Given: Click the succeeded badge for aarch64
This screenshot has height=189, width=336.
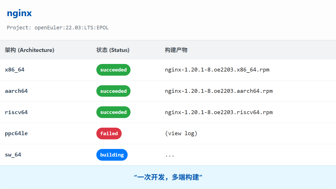Looking at the screenshot, I should 113,91.
